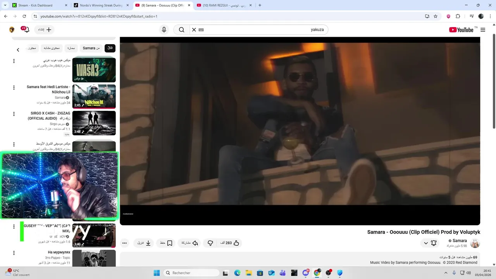Open SIRGO X C4SH ZIGZAG thumbnail
The height and width of the screenshot is (279, 496).
click(x=94, y=123)
